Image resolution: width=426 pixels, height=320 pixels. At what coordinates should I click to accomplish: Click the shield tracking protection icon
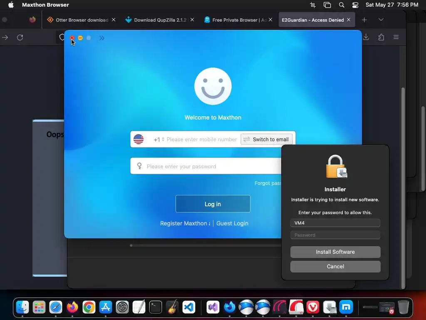[62, 37]
